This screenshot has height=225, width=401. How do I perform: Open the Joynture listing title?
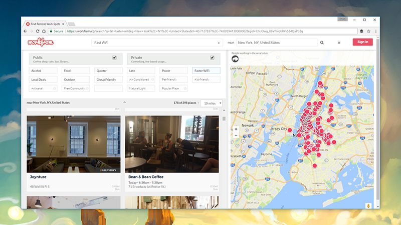38,177
